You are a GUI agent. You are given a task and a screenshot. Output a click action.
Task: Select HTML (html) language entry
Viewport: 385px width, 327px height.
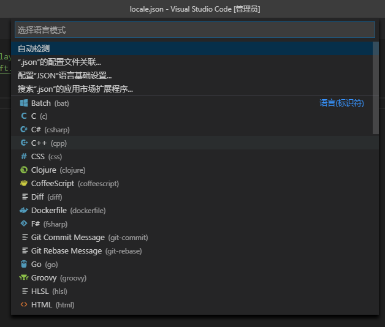tap(195, 305)
